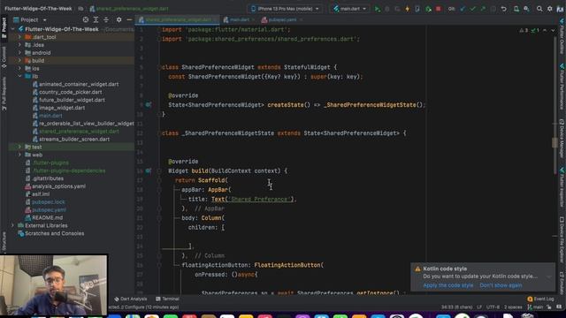Click the main Git branch in status bar
The height and width of the screenshot is (318, 566).
pyautogui.click(x=535, y=307)
